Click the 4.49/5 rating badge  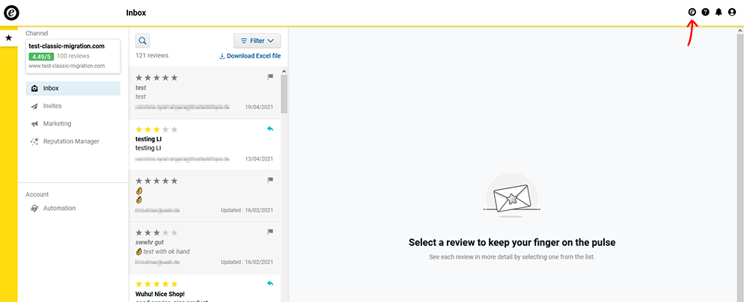click(x=41, y=56)
